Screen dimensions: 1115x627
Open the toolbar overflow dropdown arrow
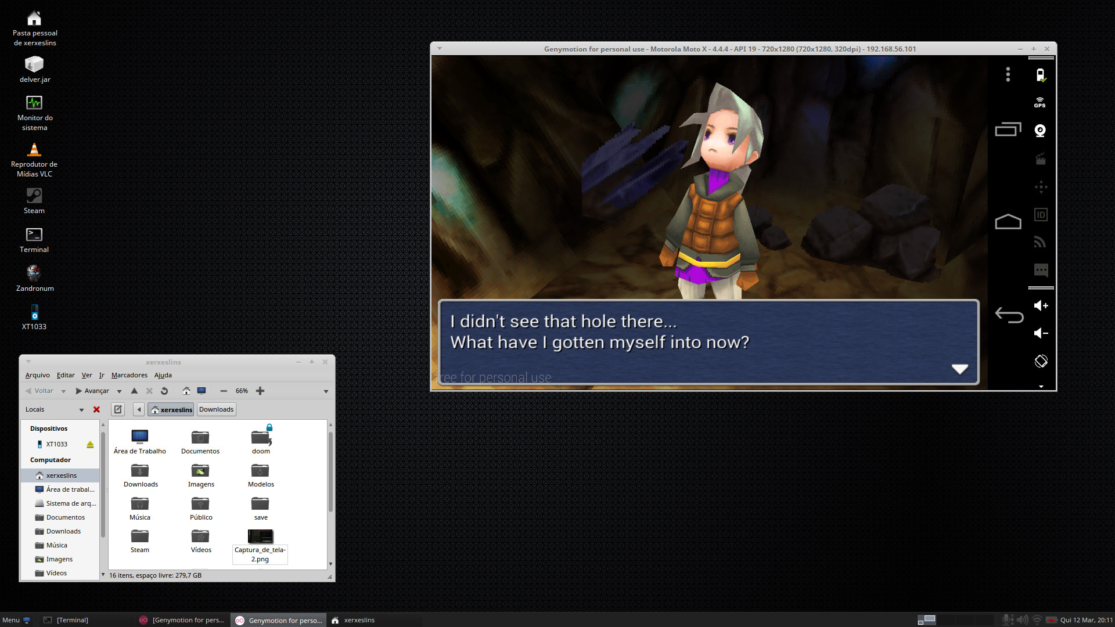coord(326,391)
